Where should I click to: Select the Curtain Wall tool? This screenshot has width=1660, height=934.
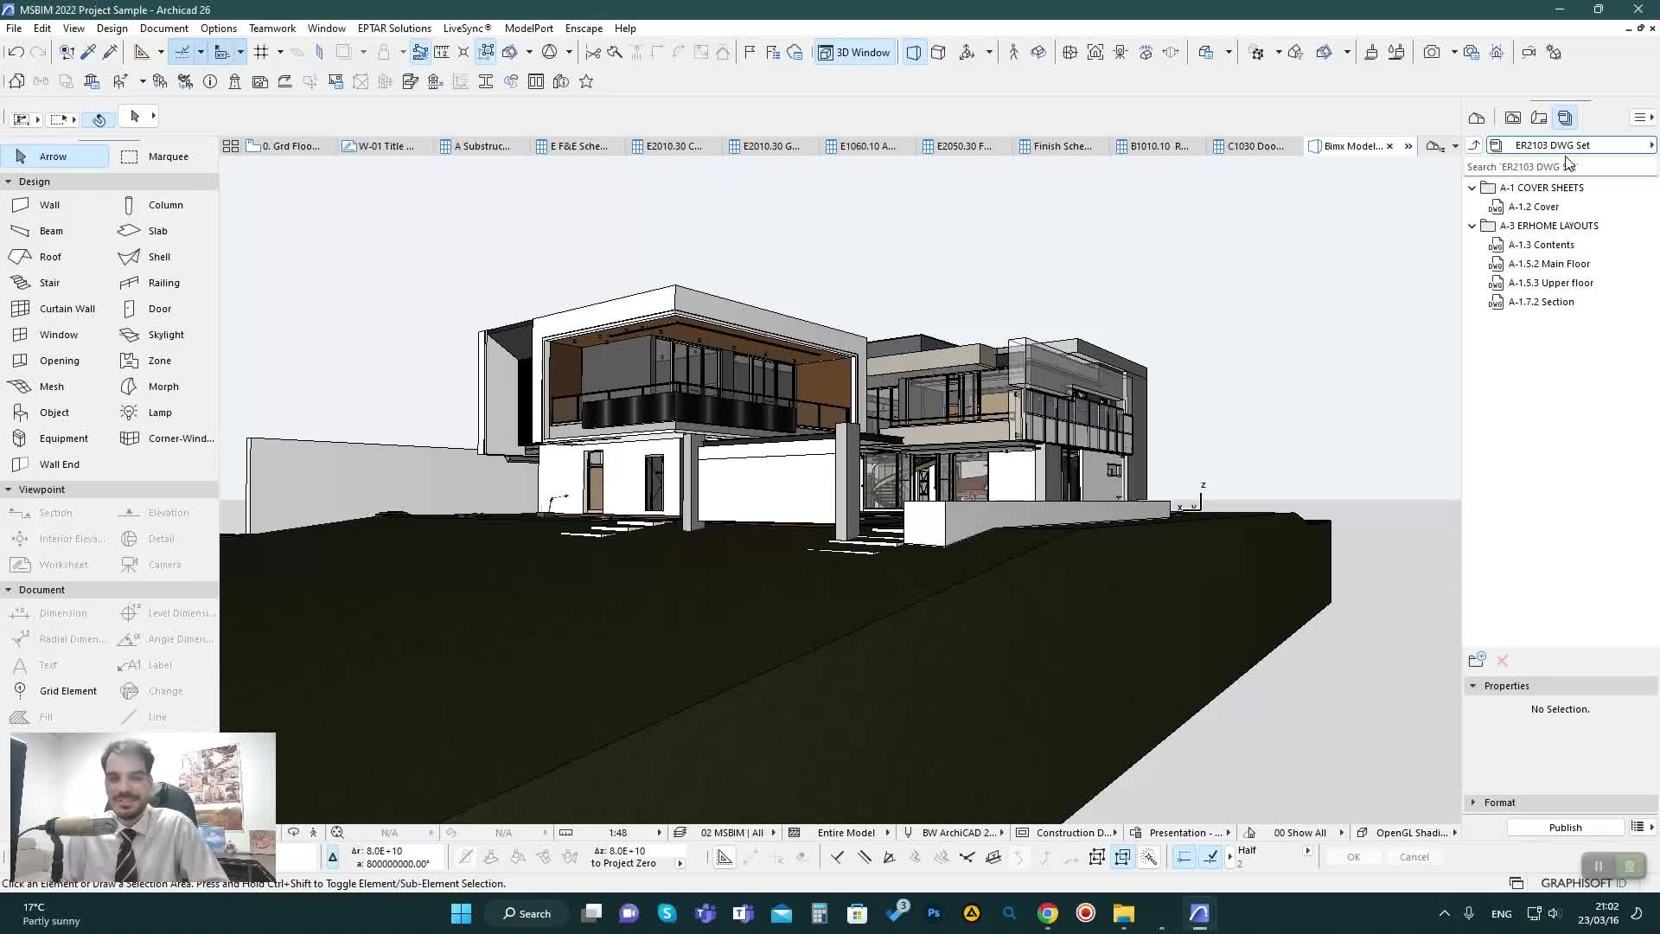click(66, 309)
